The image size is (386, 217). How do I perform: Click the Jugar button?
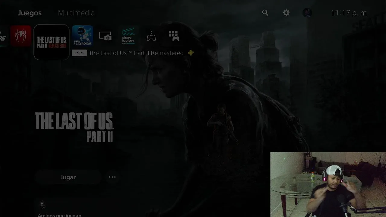(x=68, y=177)
